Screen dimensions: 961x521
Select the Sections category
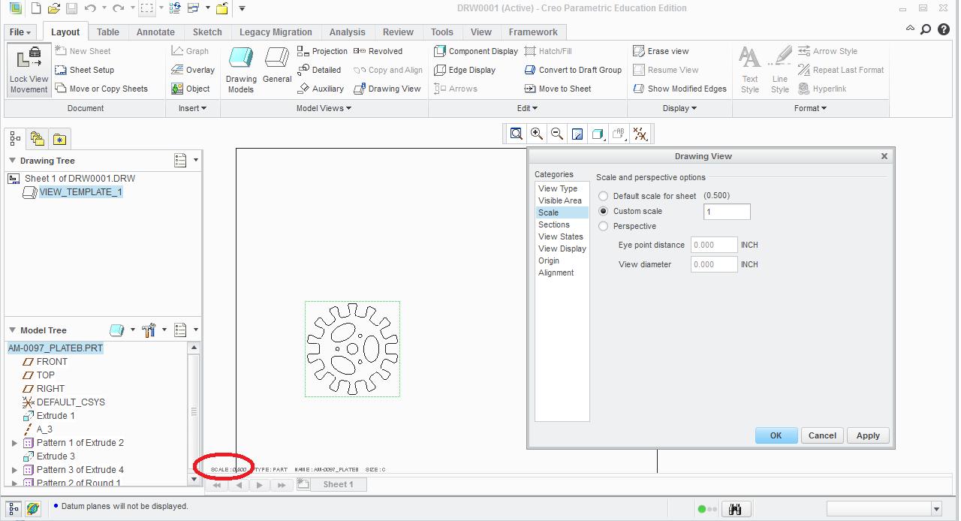click(x=554, y=224)
